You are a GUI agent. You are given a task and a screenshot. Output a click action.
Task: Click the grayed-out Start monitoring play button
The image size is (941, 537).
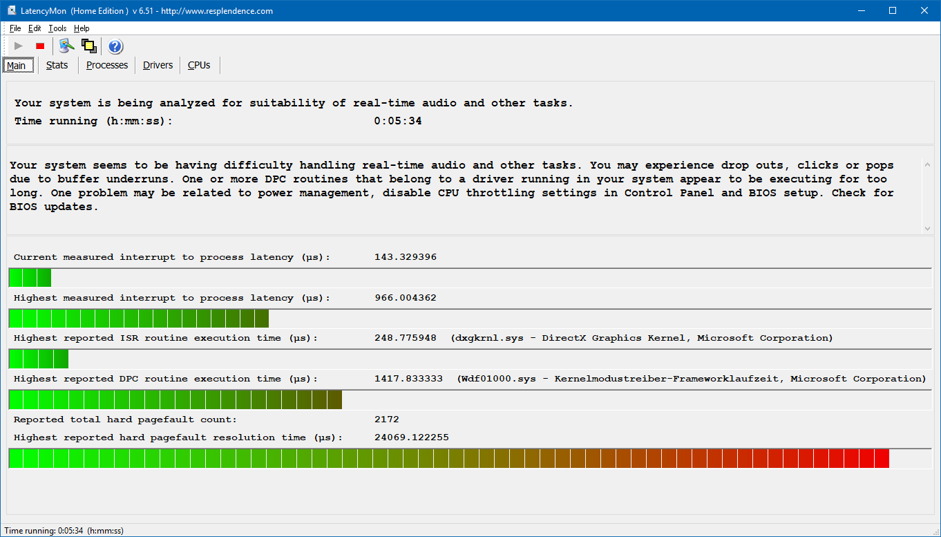(x=19, y=46)
